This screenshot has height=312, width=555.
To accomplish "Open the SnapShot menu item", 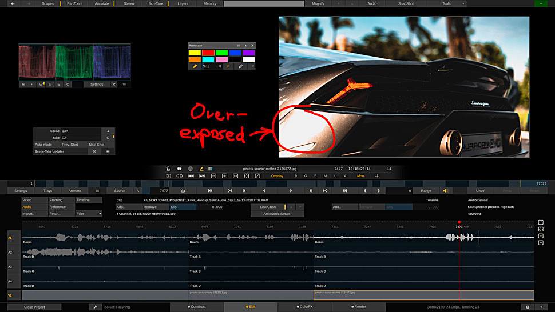I will pos(406,3).
